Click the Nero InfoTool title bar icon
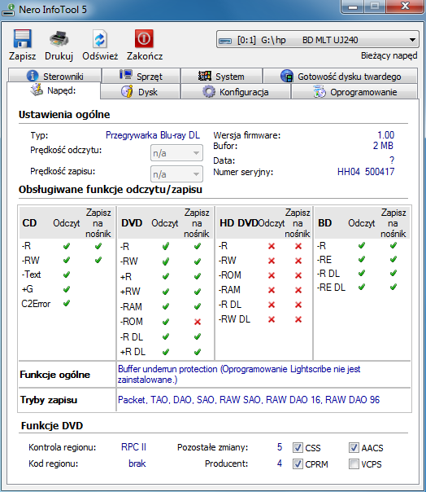 8,10
